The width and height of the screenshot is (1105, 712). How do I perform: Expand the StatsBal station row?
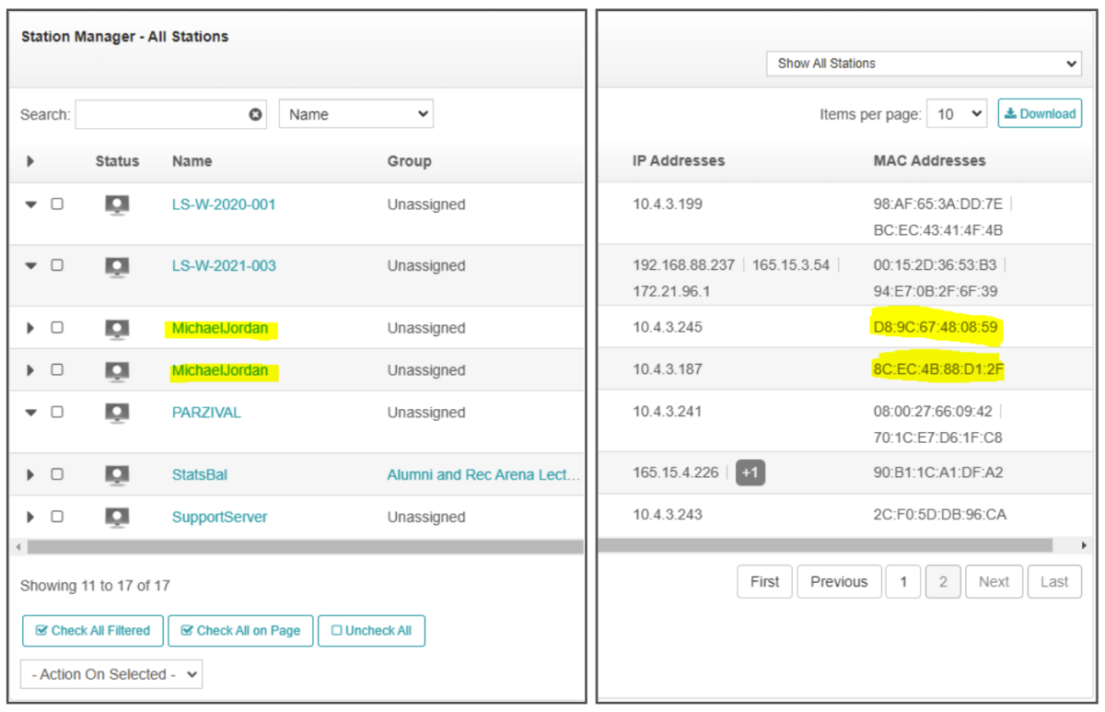[29, 474]
